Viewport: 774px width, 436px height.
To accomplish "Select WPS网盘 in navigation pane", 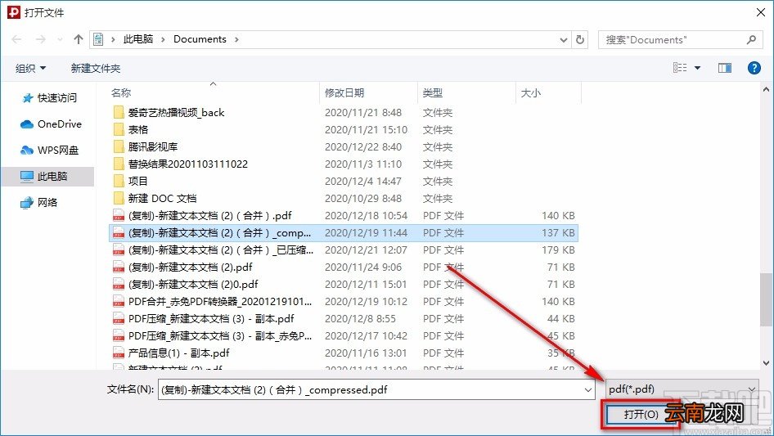I will point(49,151).
